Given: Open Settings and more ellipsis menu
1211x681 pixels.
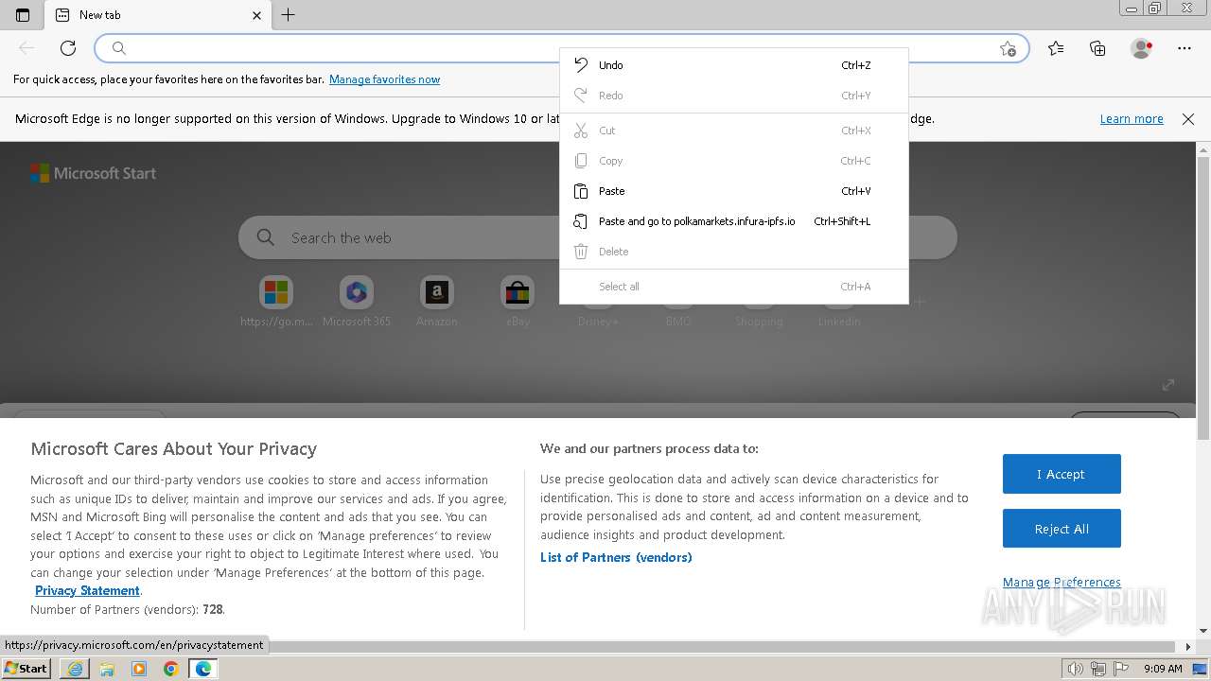Looking at the screenshot, I should click(x=1185, y=48).
